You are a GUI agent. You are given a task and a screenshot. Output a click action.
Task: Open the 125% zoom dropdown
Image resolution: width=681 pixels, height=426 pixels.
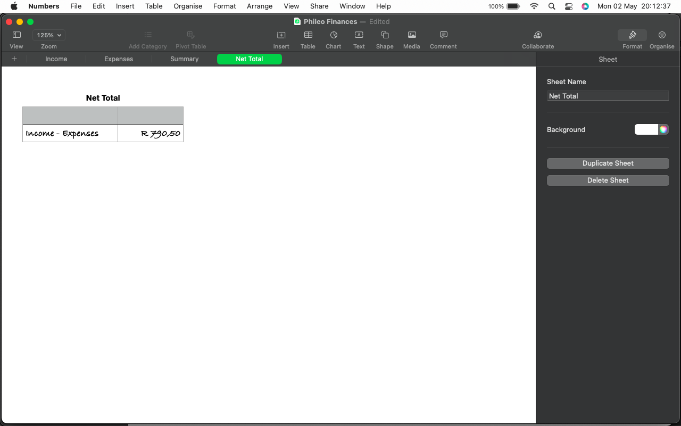[49, 35]
